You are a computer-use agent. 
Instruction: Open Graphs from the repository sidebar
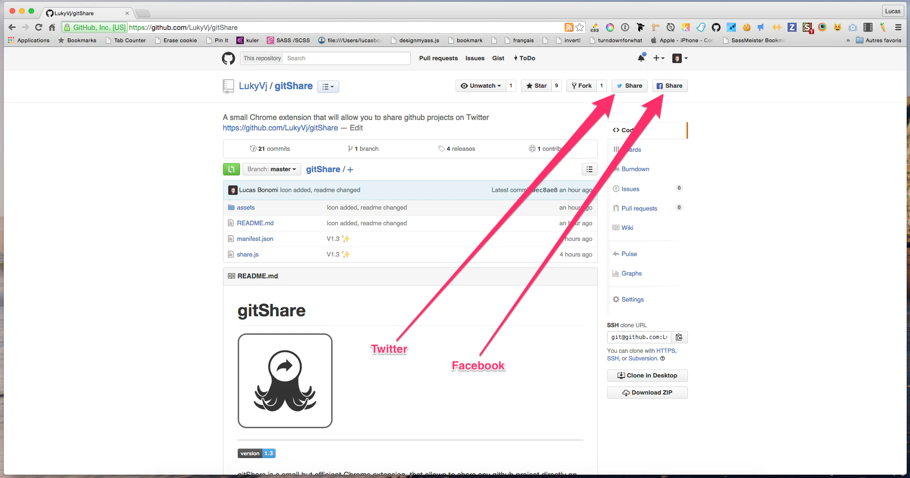point(631,273)
